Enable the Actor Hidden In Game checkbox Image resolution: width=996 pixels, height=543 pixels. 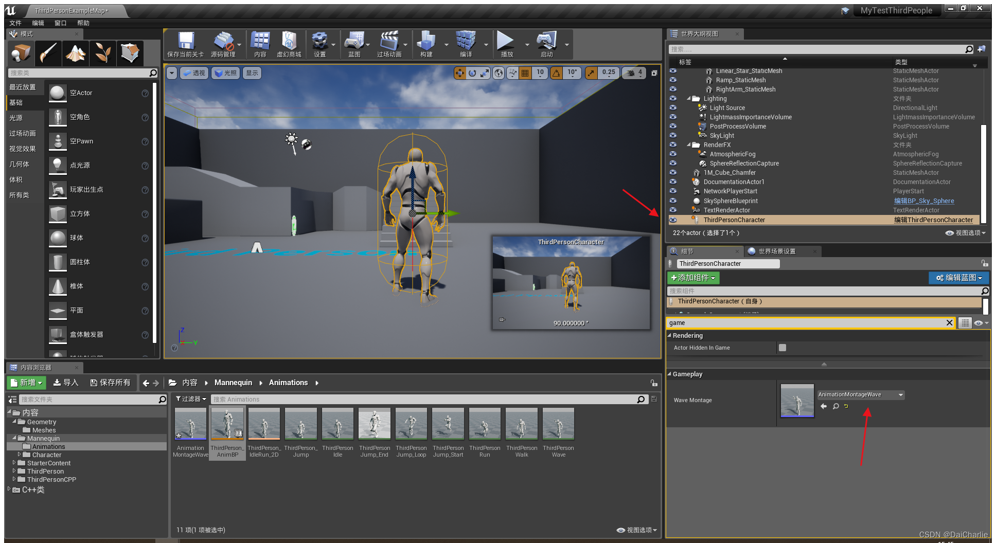coord(782,348)
